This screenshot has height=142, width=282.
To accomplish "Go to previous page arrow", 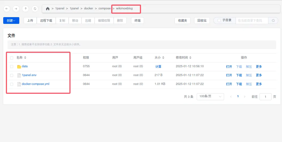I will [231, 97].
